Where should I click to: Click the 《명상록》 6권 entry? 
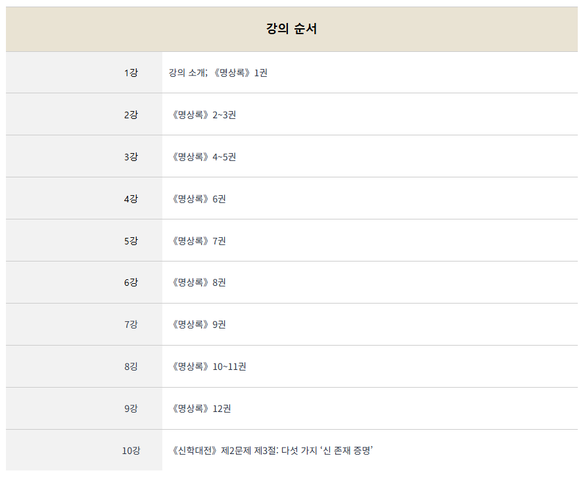tap(197, 199)
